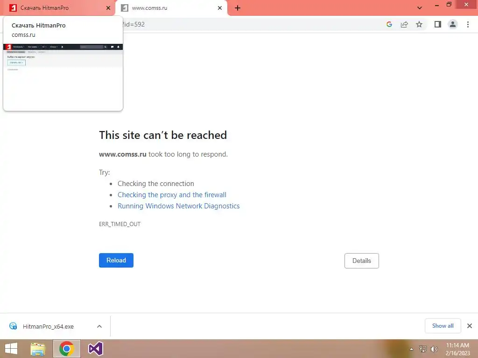
Task: Open File Explorer from taskbar
Action: (38, 349)
